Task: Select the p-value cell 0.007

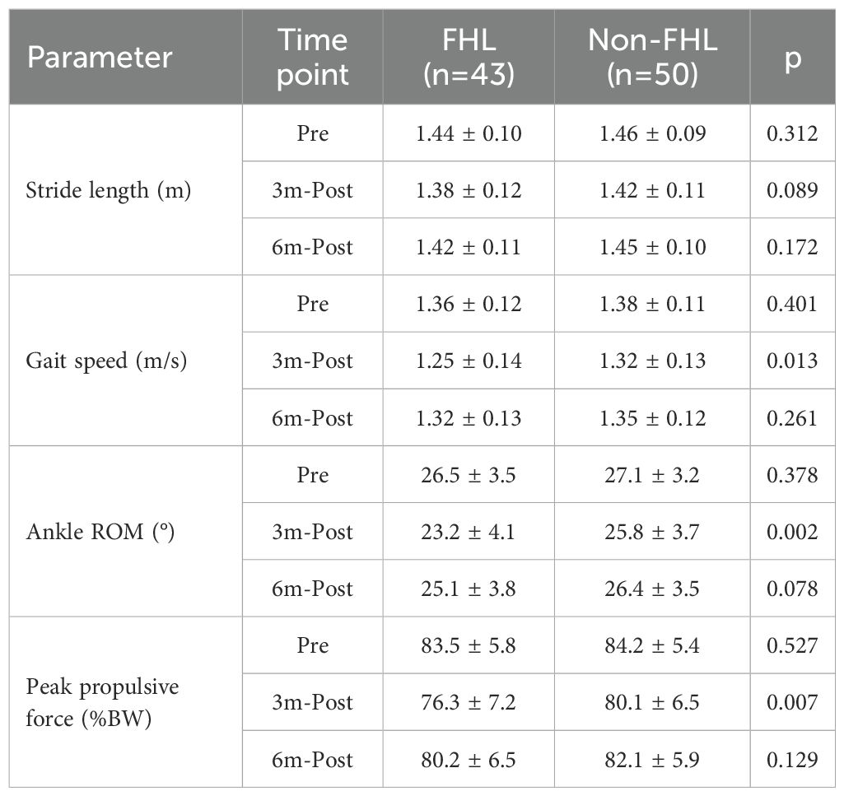Action: (x=792, y=702)
